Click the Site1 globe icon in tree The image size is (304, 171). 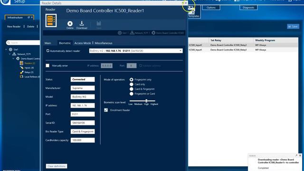point(10,49)
